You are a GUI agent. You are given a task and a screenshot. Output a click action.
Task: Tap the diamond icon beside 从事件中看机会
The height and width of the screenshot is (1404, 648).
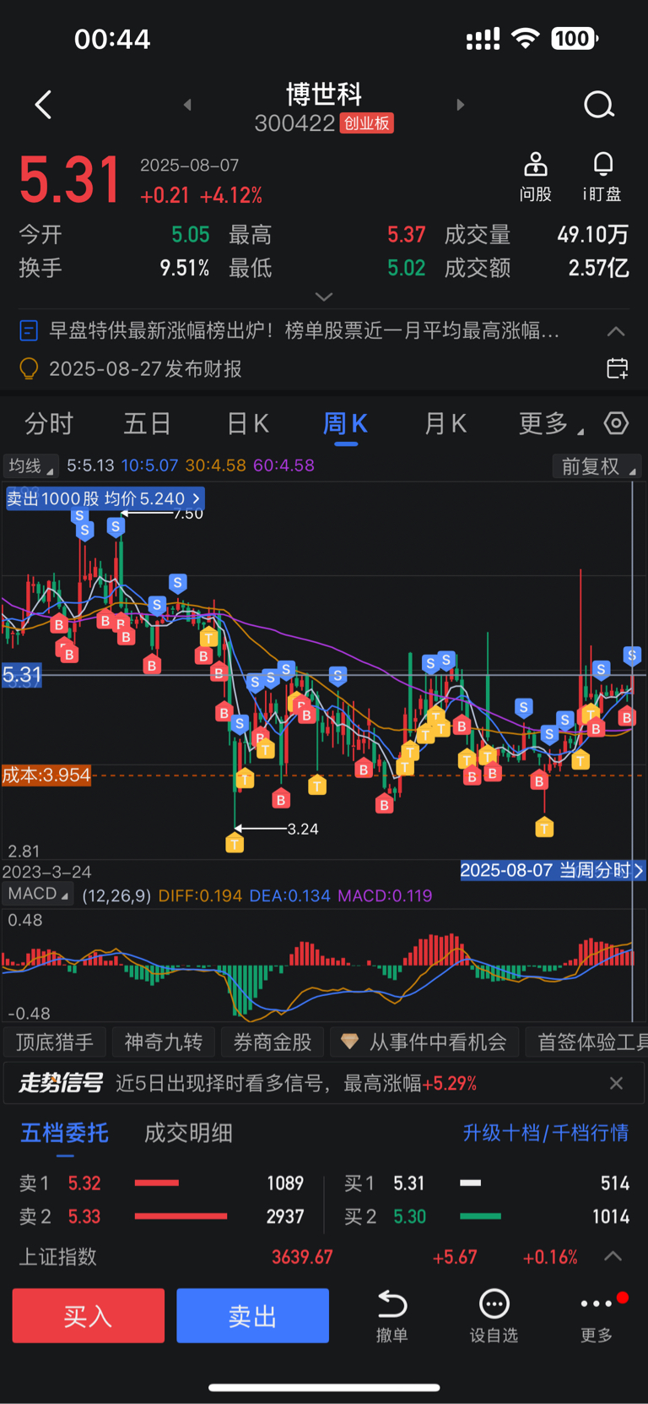click(x=350, y=1042)
